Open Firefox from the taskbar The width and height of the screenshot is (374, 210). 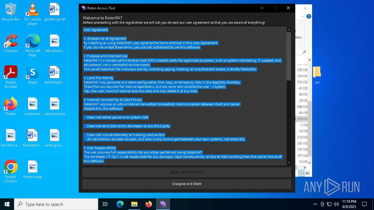[x=149, y=204]
